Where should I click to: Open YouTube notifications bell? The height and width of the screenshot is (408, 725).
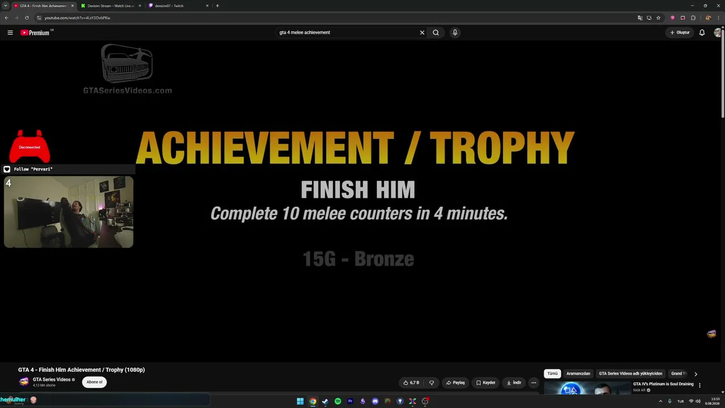[702, 33]
